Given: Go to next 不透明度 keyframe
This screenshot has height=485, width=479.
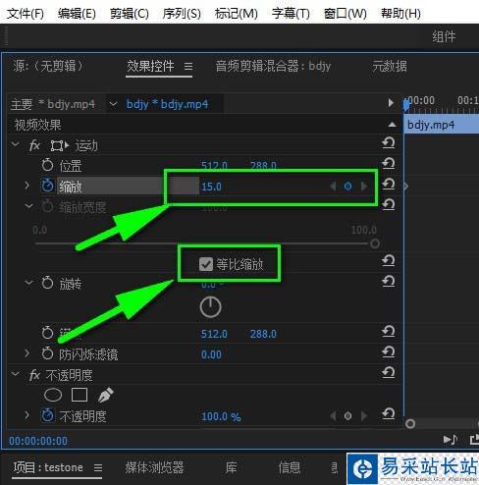Looking at the screenshot, I should coord(364,416).
